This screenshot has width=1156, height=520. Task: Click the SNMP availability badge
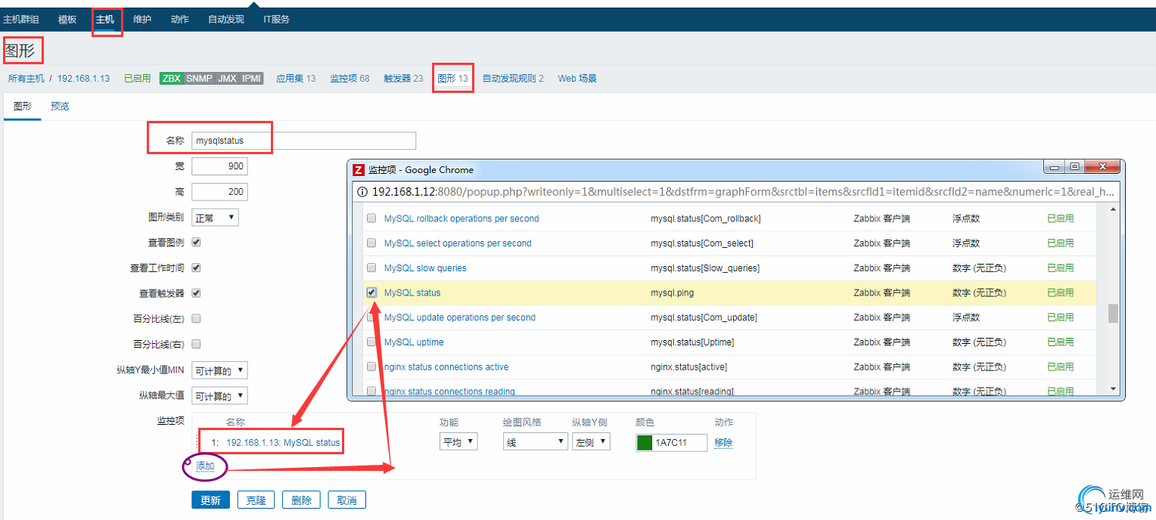click(200, 78)
